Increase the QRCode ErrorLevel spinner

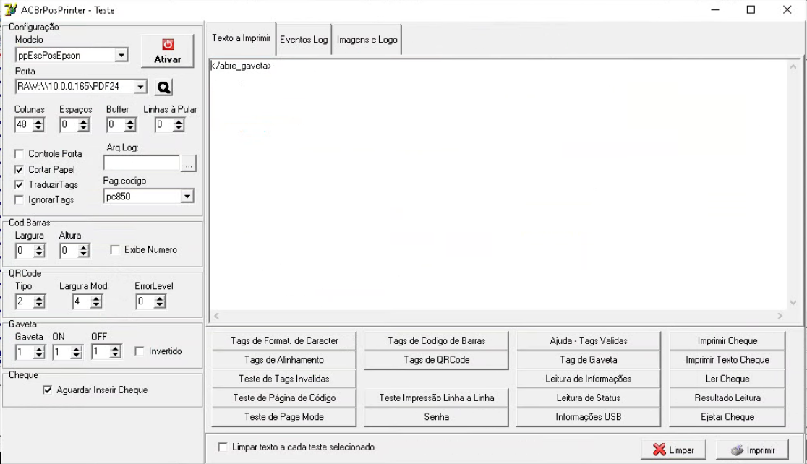click(x=160, y=298)
